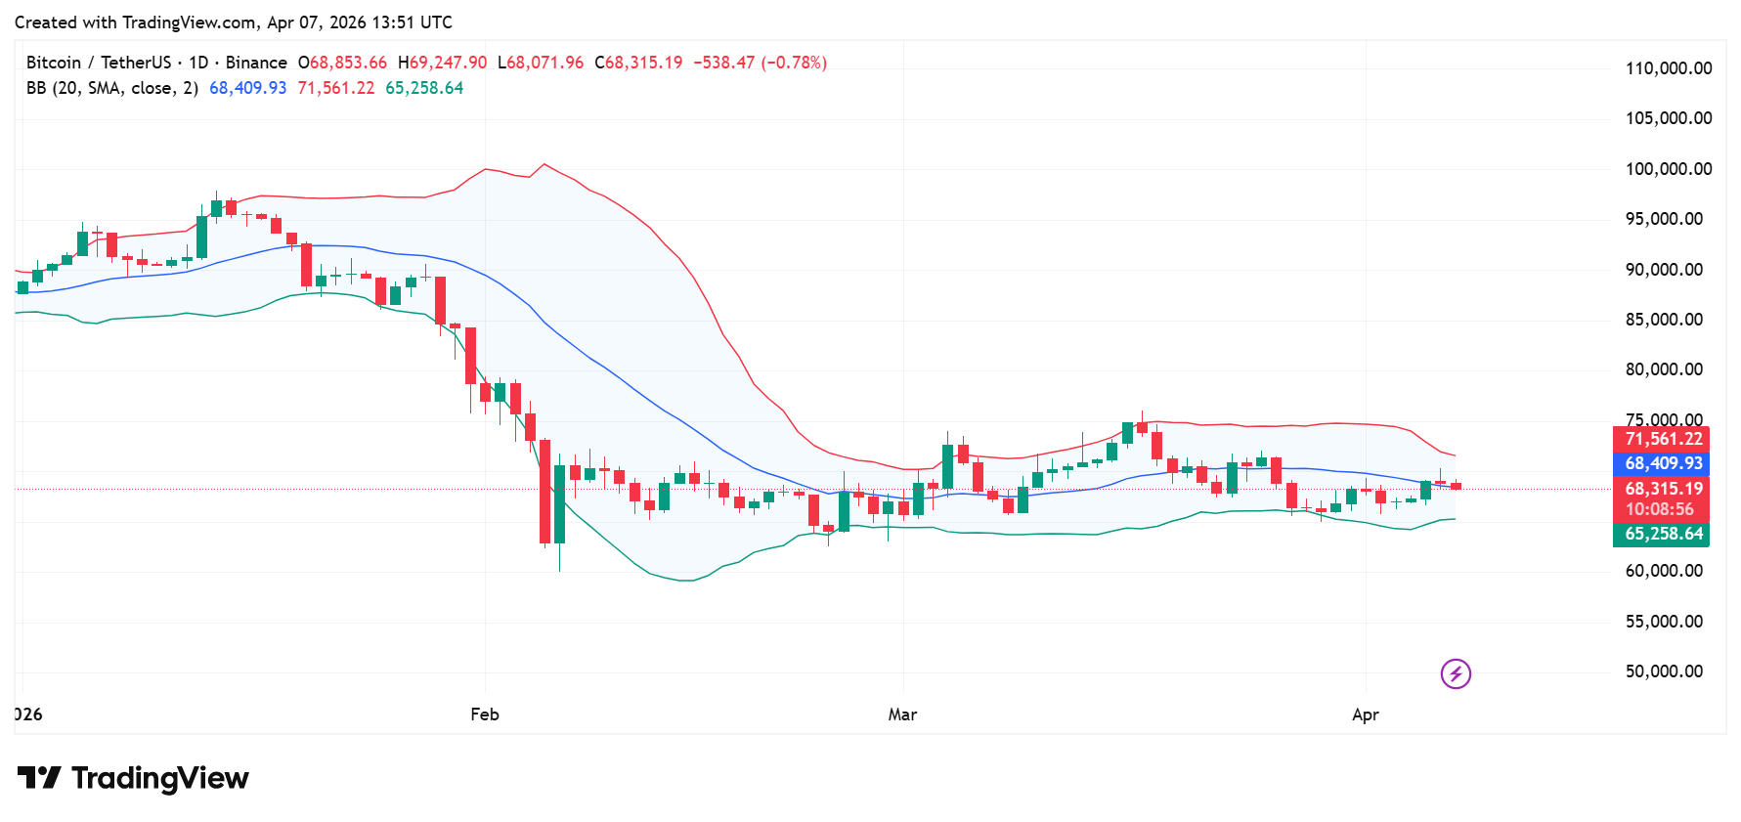Viewport: 1741px width, 822px height.
Task: Click the 110,000.00 label on the price axis
Action: [x=1668, y=68]
